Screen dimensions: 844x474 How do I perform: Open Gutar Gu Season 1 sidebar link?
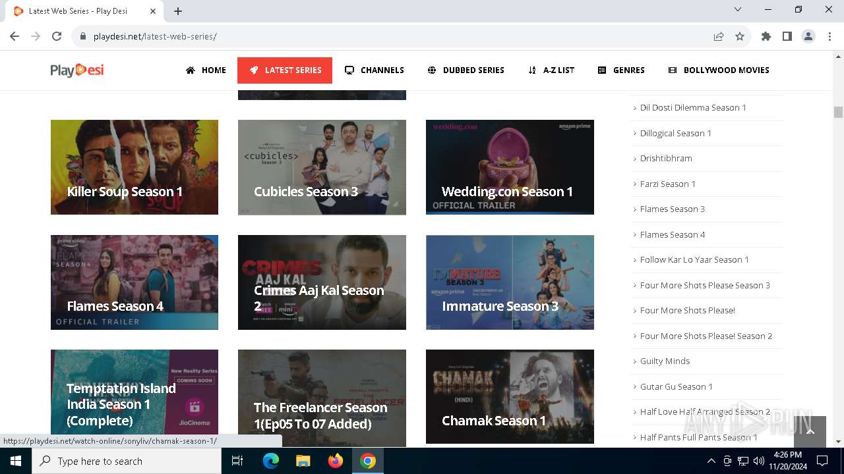click(x=676, y=386)
